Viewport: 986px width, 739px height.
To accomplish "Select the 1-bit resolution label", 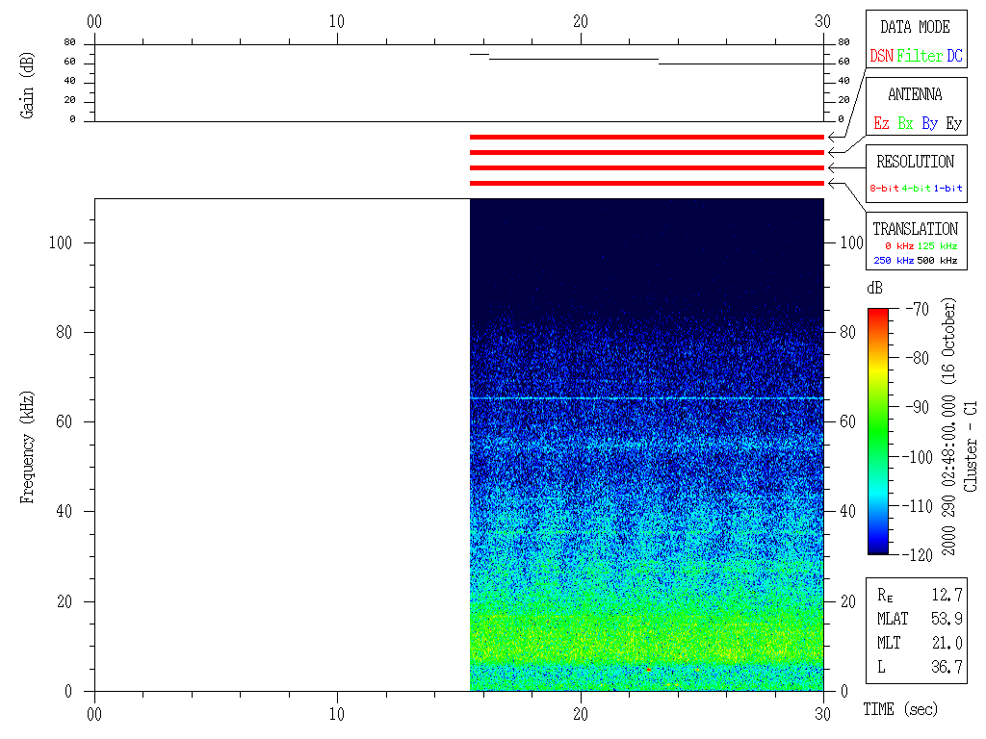I will 948,189.
